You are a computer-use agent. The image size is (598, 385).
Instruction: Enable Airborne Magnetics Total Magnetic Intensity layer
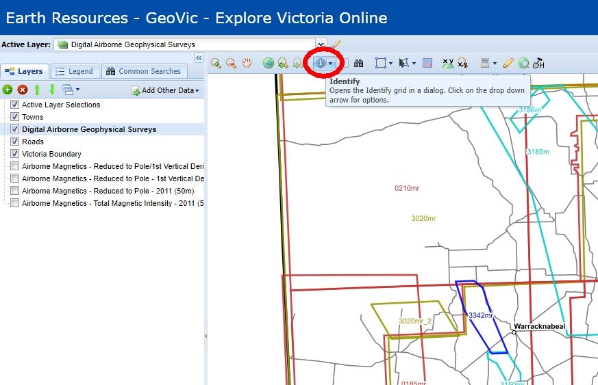click(14, 203)
